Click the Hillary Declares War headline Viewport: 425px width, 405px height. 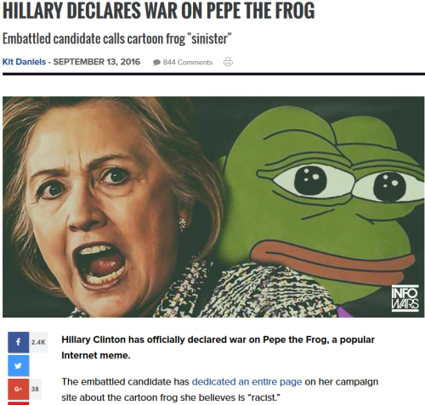click(159, 11)
